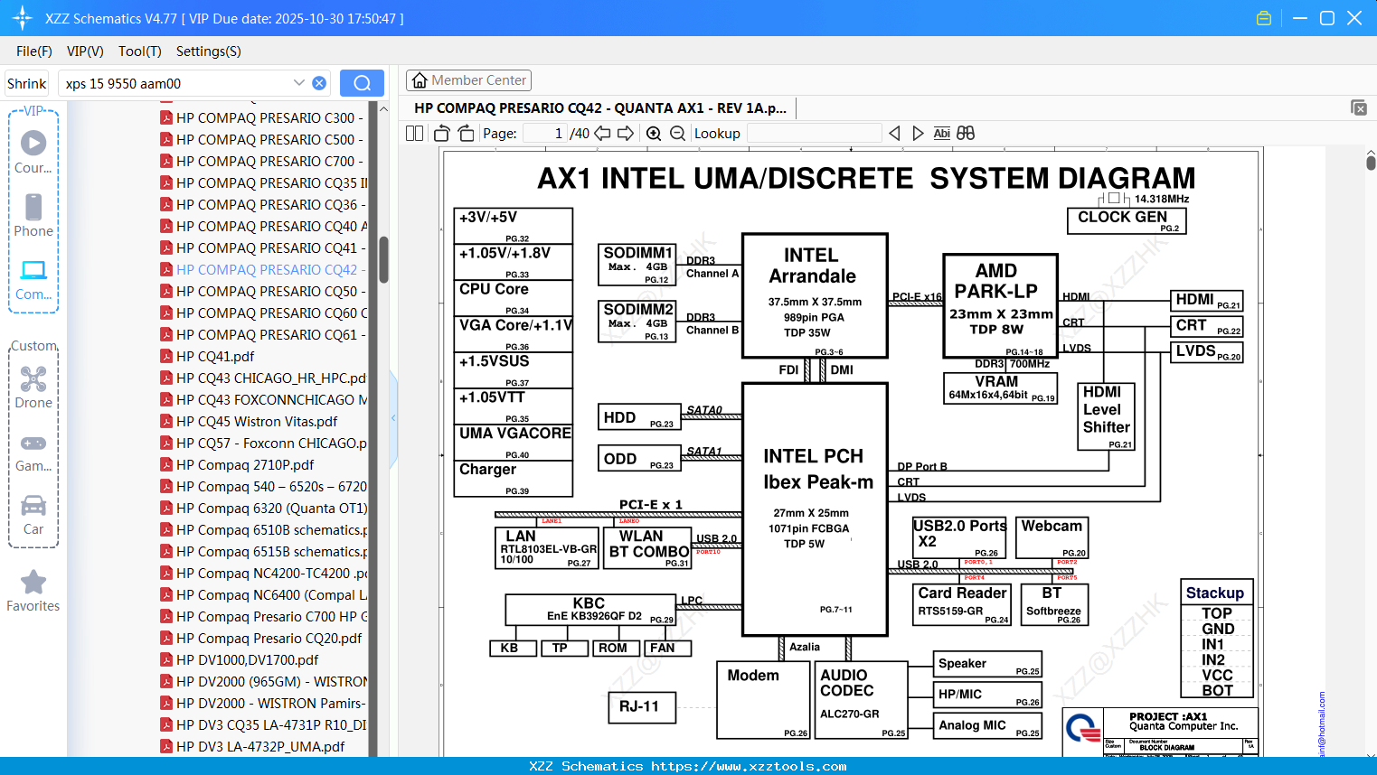Go to the next page arrow

tap(626, 134)
